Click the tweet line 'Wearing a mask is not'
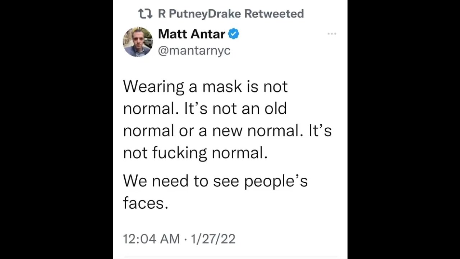 (205, 87)
